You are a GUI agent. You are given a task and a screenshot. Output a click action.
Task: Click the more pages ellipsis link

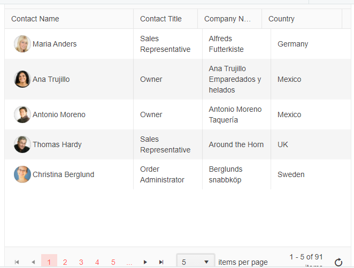coord(129,262)
